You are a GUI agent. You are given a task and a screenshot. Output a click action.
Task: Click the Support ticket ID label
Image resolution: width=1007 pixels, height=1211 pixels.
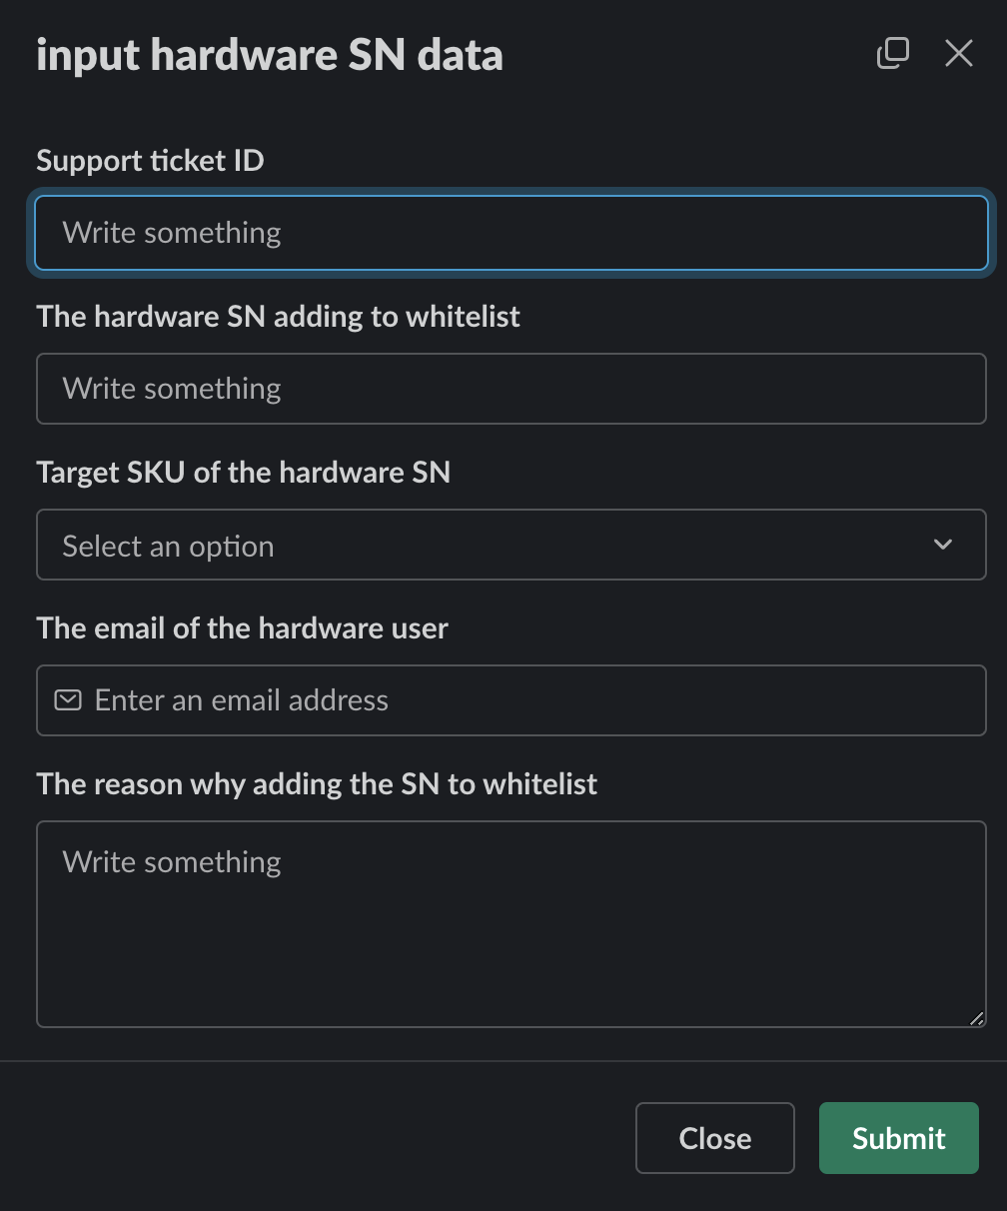[151, 161]
